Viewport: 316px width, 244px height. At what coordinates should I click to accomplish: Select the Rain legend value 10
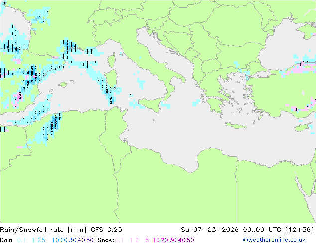pyautogui.click(x=56, y=240)
